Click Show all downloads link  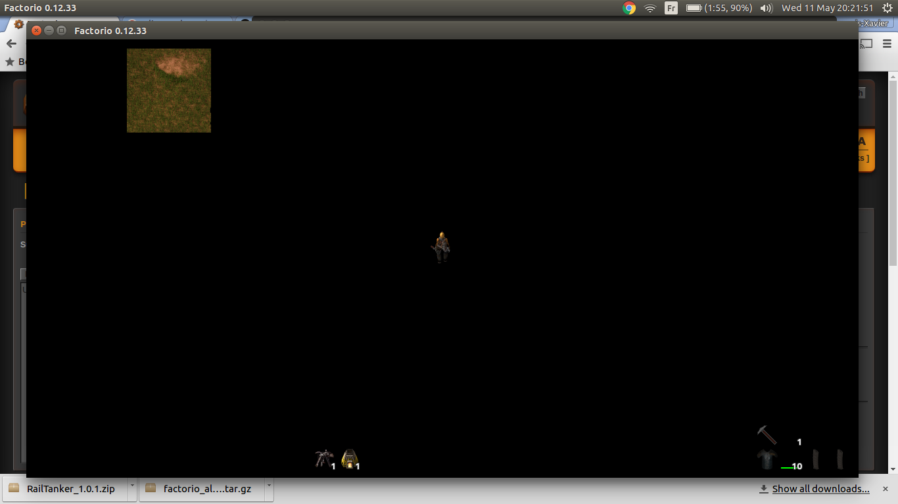[x=820, y=489]
